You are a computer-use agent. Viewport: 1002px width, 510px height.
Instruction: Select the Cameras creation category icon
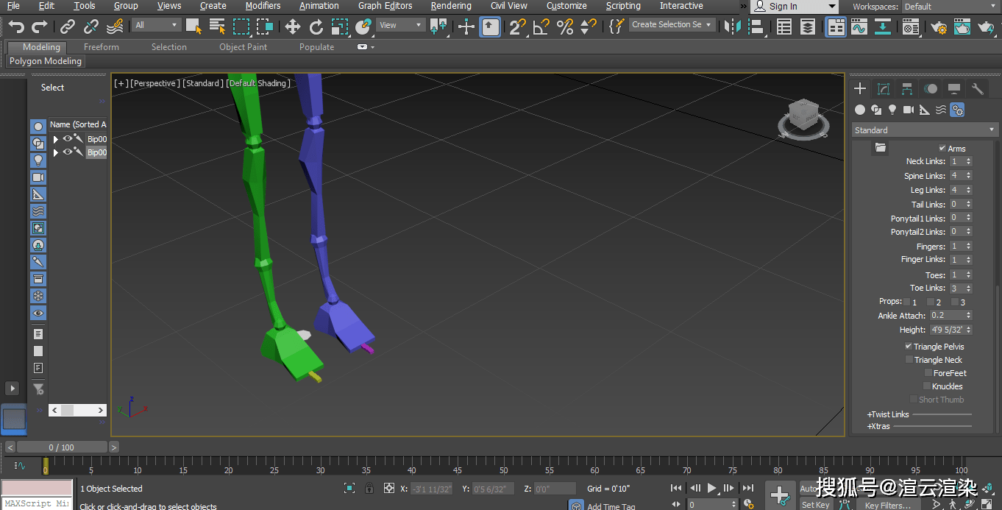coord(908,110)
